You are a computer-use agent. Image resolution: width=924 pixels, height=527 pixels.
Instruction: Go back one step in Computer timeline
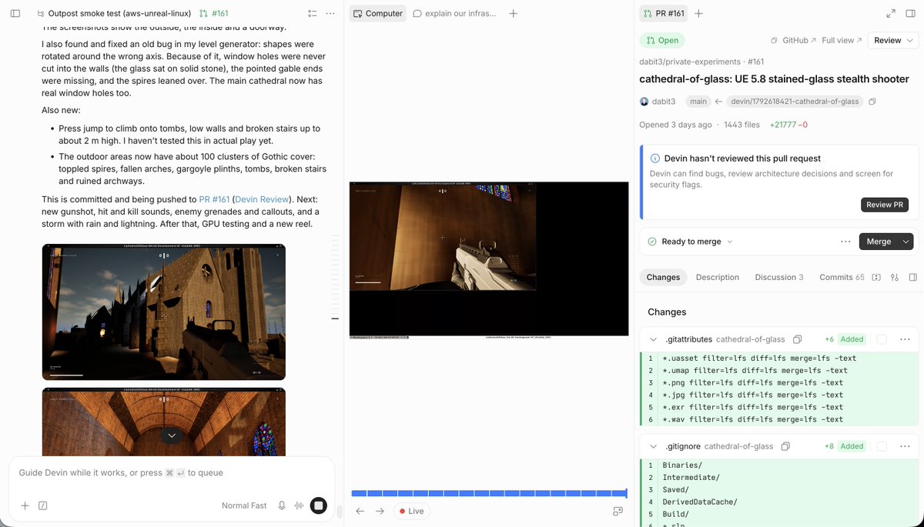[x=360, y=511]
